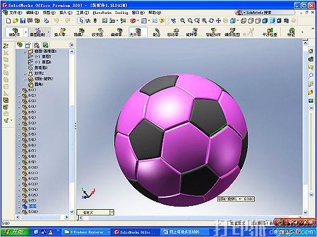Click the Zoom to Fit magnifier icon

pyautogui.click(x=183, y=21)
